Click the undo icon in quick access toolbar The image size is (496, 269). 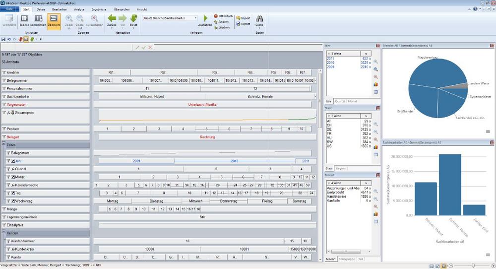(9, 39)
